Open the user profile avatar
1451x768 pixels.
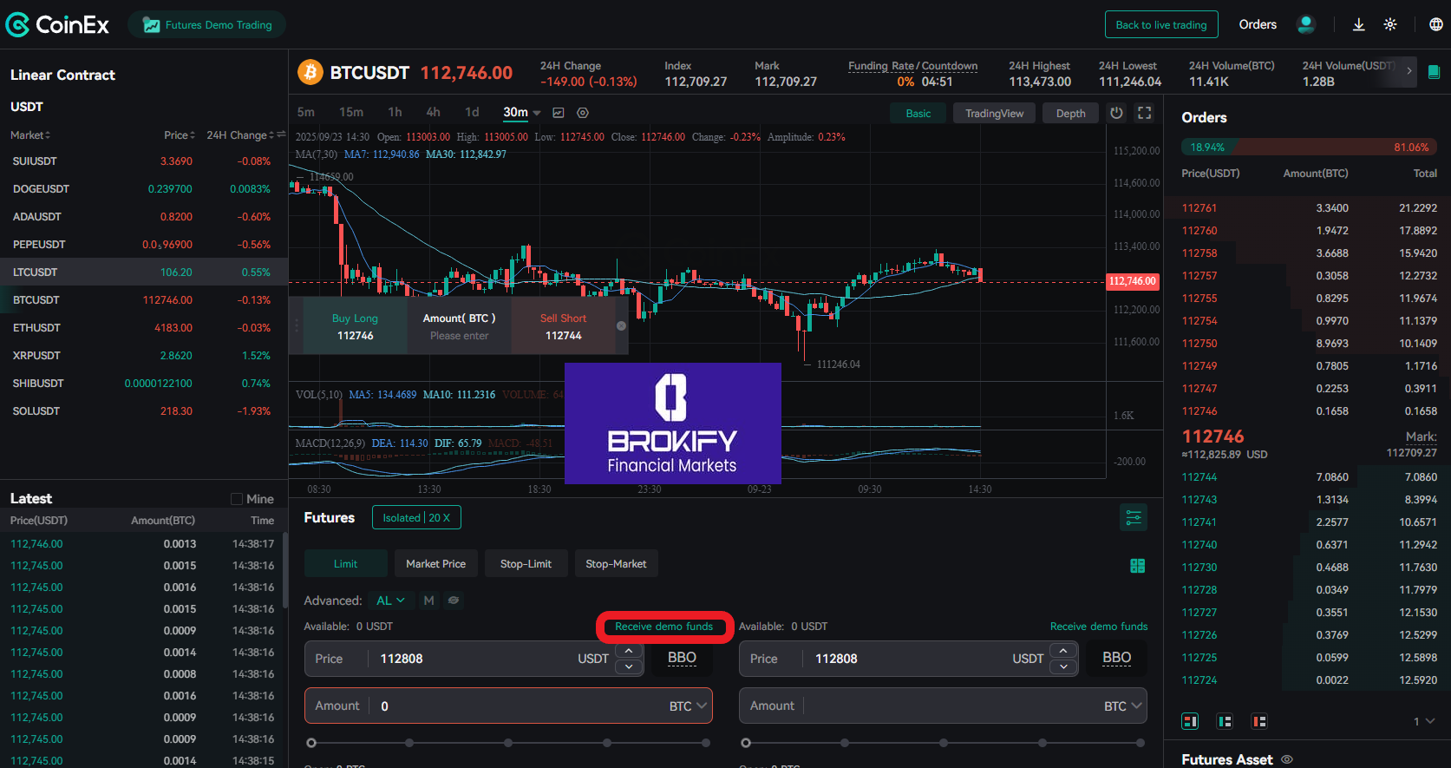point(1305,24)
